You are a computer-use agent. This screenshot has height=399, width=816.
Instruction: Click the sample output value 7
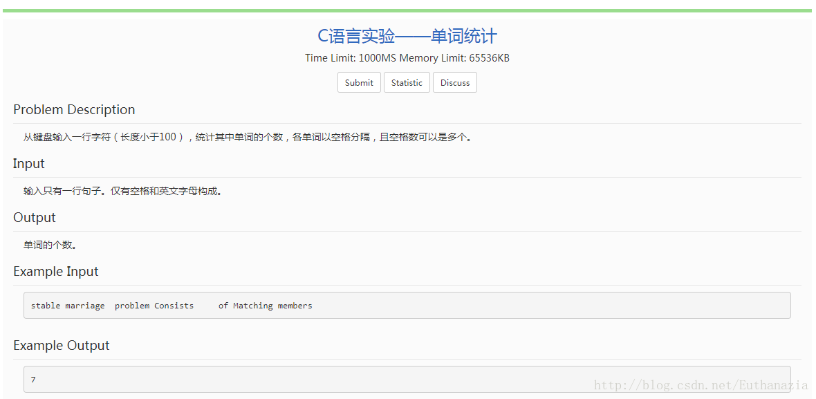[x=33, y=380]
